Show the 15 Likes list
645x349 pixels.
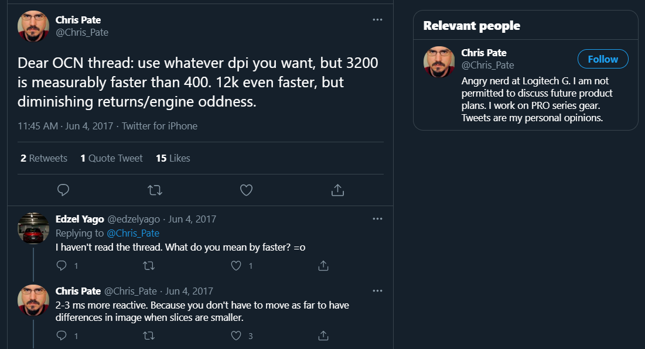pyautogui.click(x=173, y=158)
